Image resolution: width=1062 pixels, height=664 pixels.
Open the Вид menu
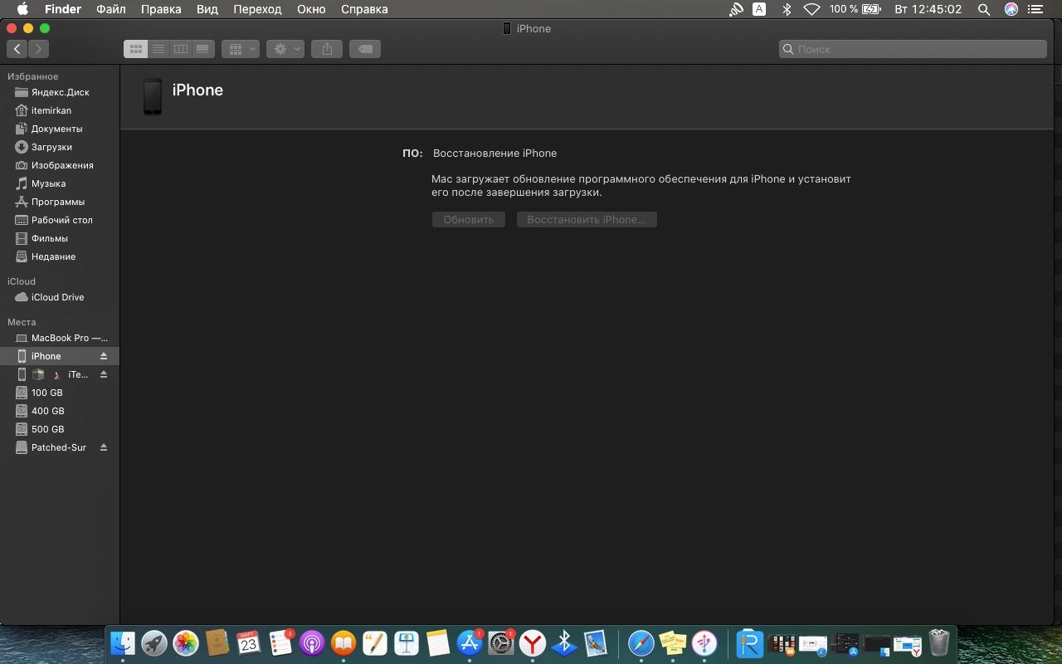point(207,9)
